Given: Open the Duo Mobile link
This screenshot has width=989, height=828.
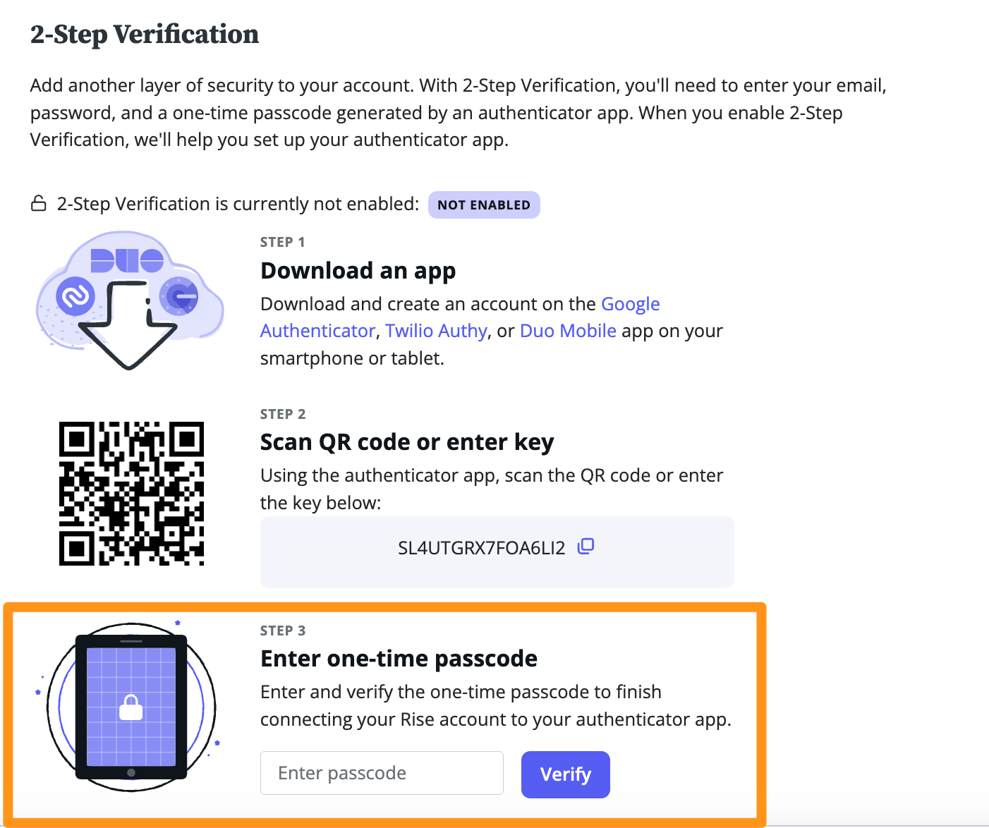Looking at the screenshot, I should (568, 331).
